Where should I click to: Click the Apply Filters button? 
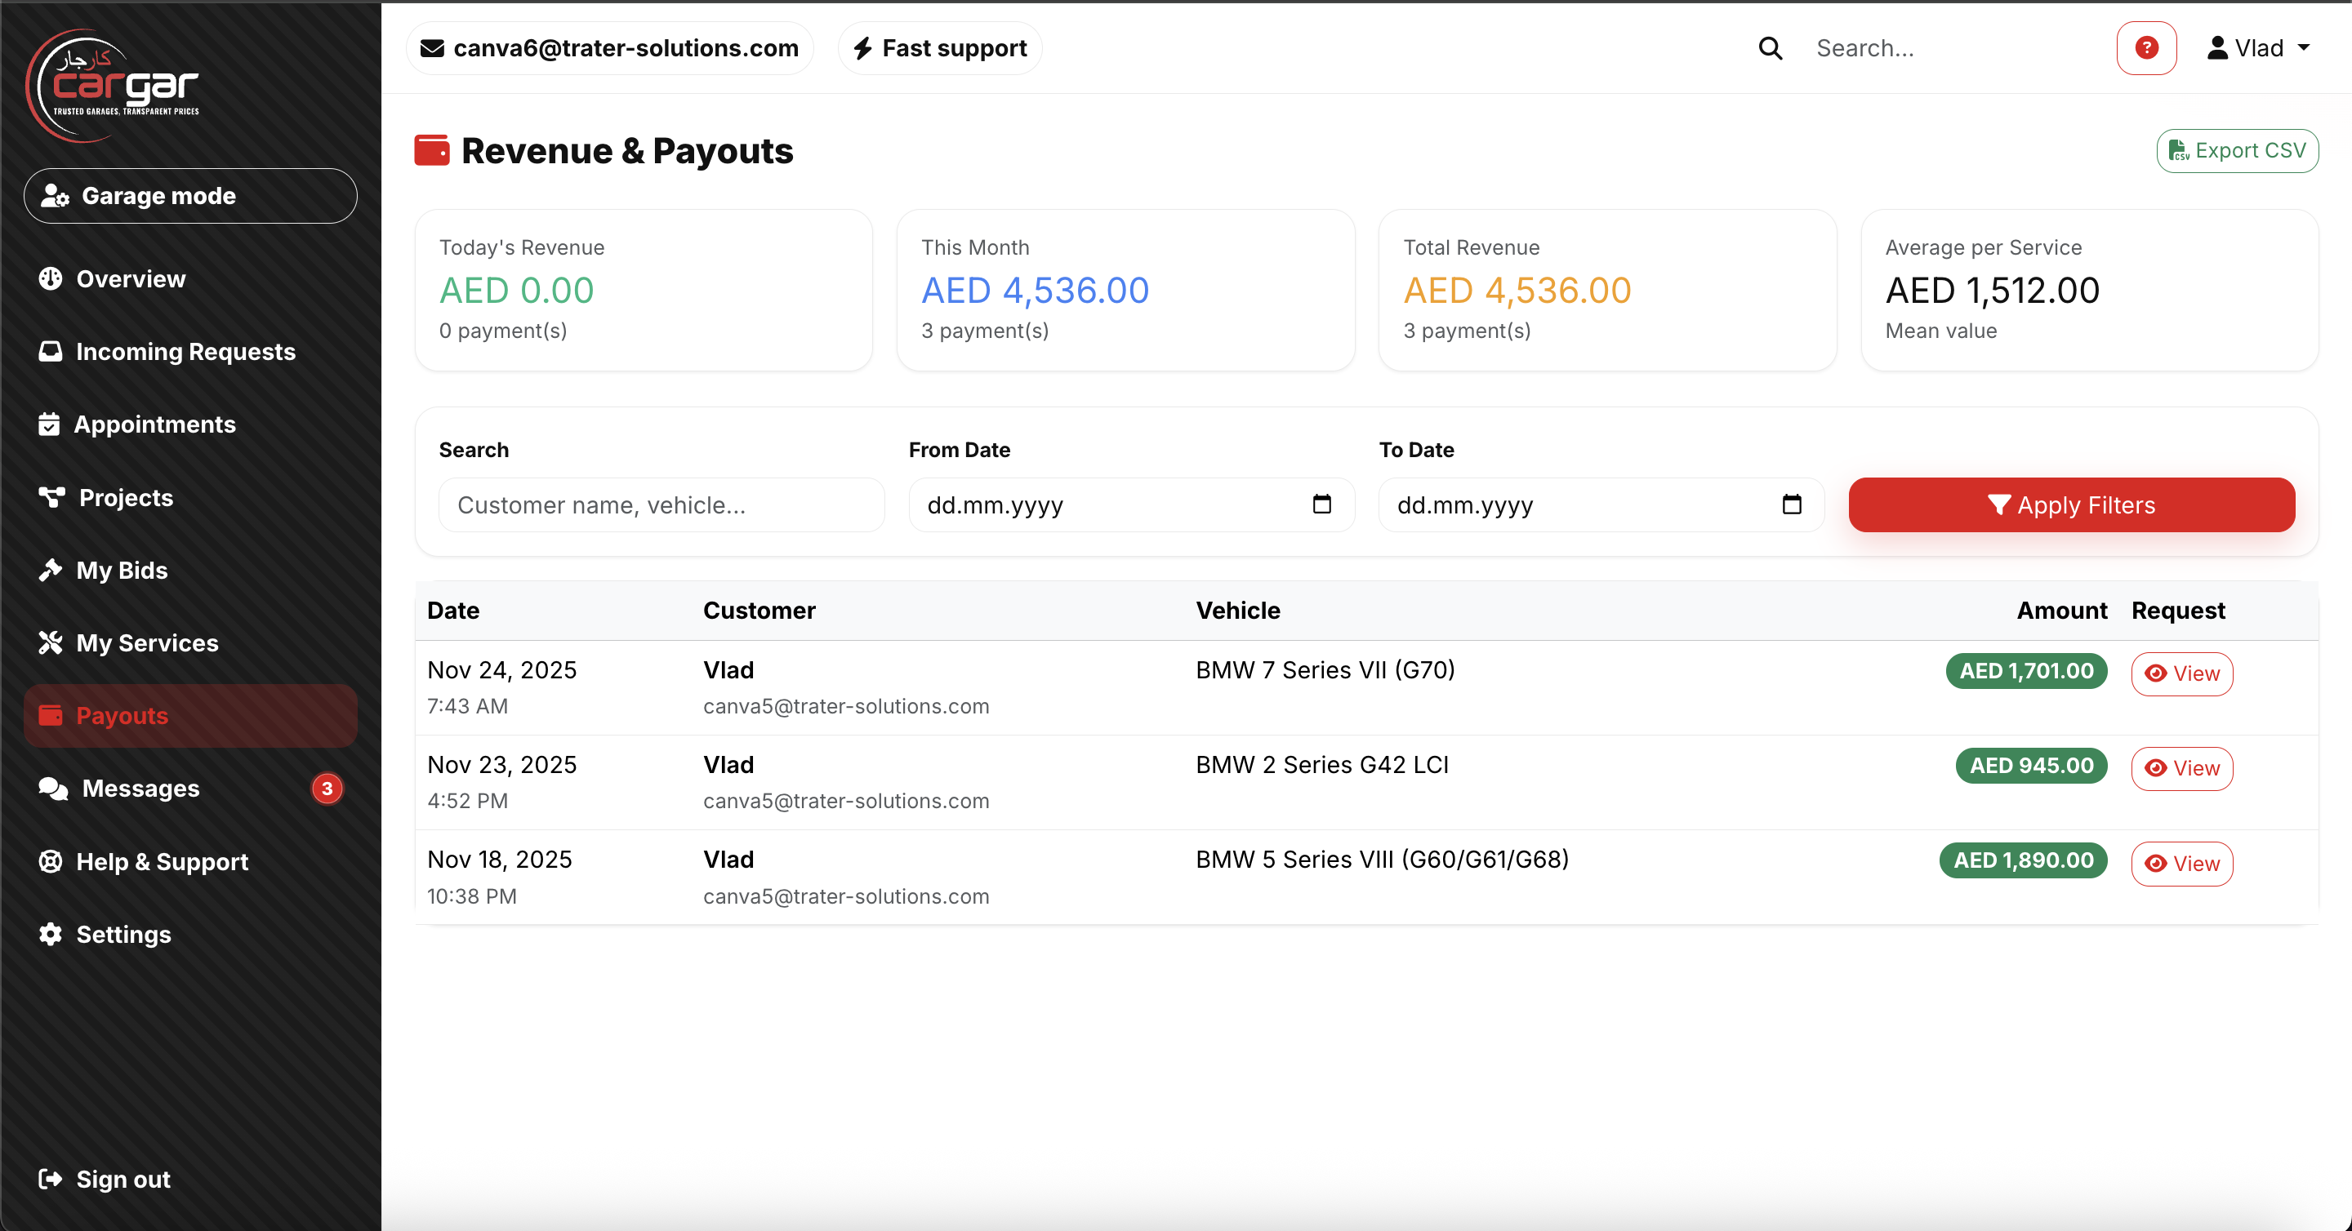tap(2071, 504)
